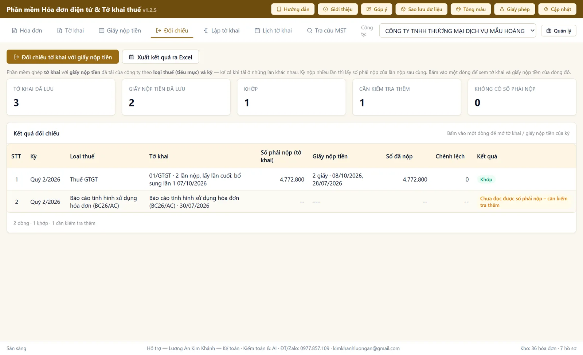This screenshot has height=355, width=583.
Task: Click the Kết quả column header
Action: (487, 156)
